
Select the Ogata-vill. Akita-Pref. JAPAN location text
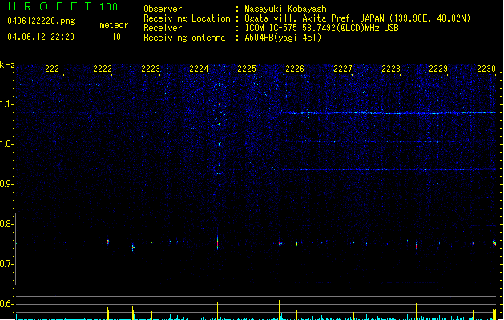point(357,18)
